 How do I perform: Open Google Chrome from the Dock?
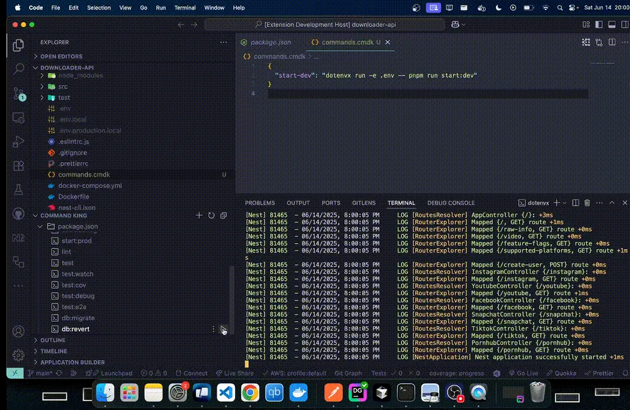tap(250, 392)
